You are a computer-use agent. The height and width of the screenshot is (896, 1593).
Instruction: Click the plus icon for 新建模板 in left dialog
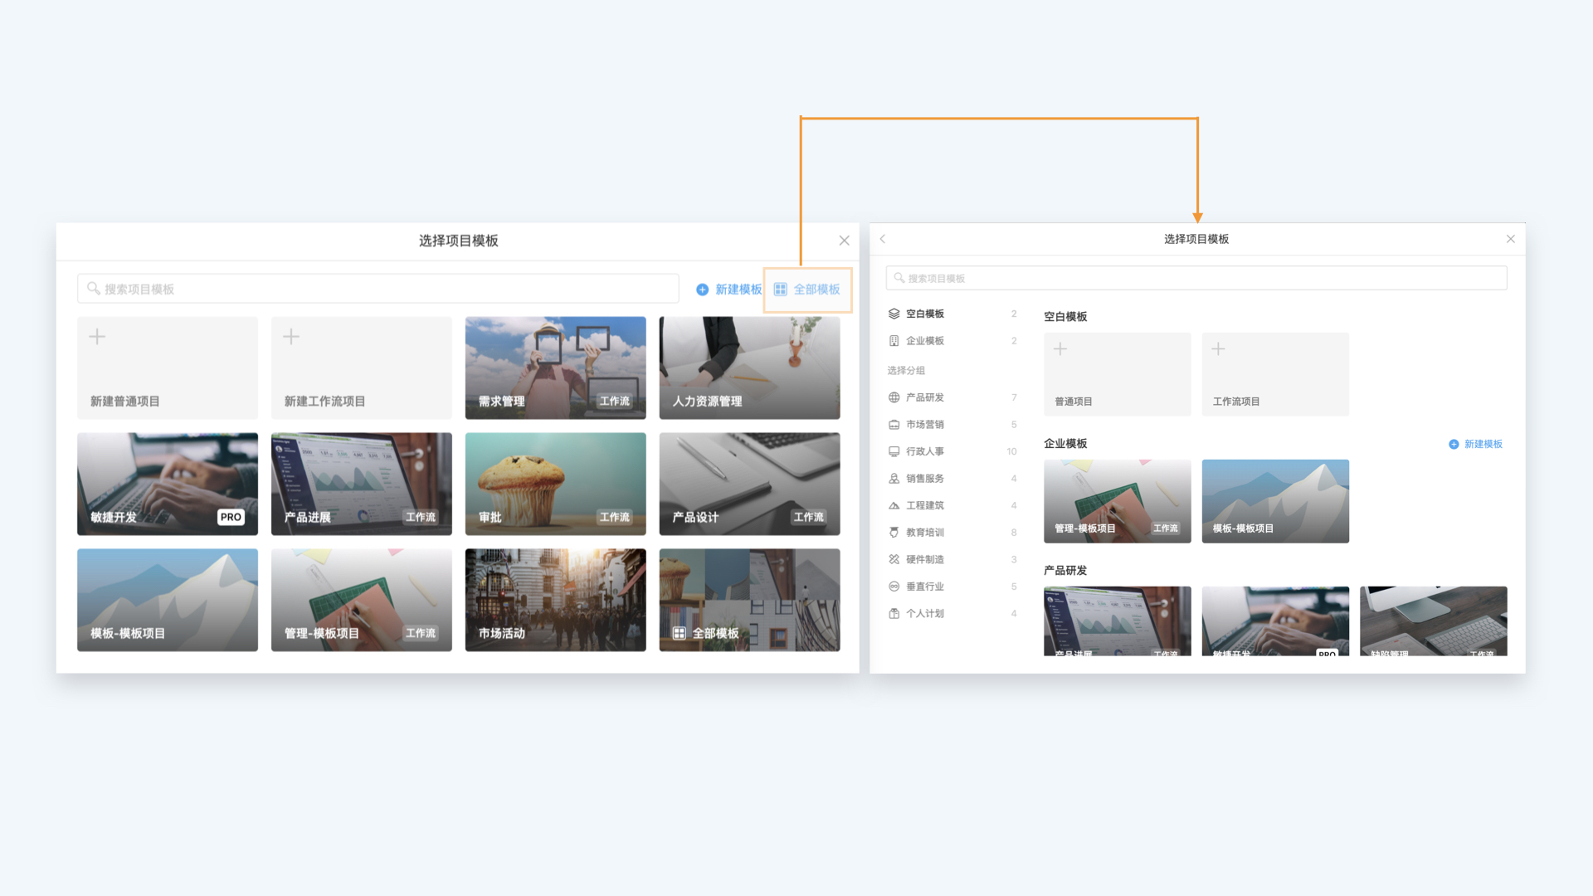703,290
